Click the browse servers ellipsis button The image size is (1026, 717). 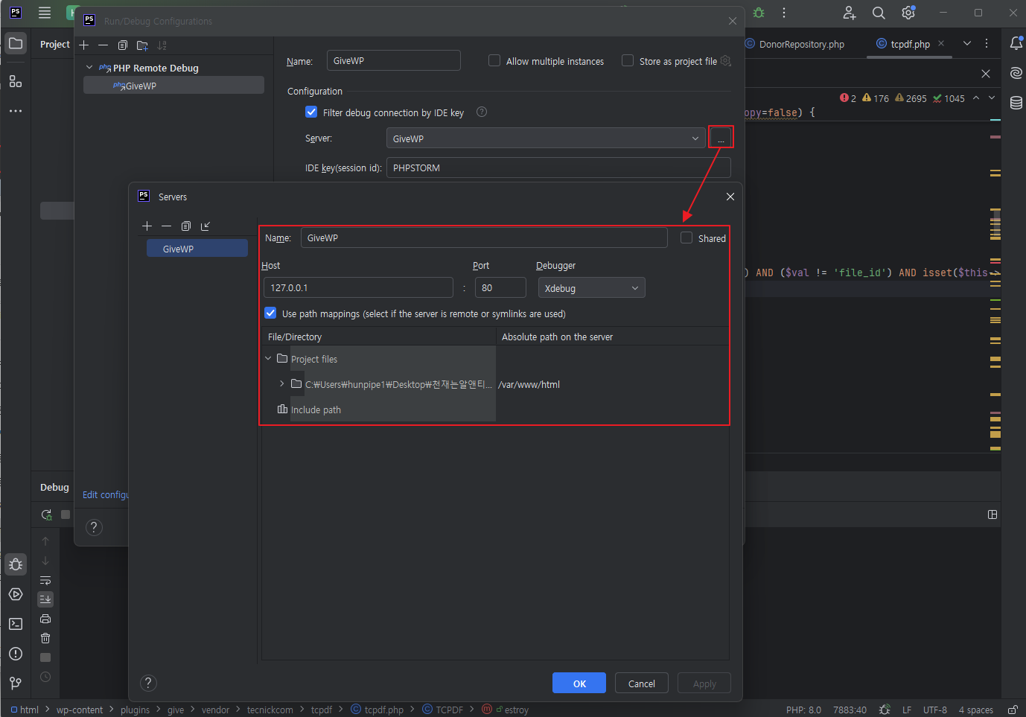pos(721,138)
